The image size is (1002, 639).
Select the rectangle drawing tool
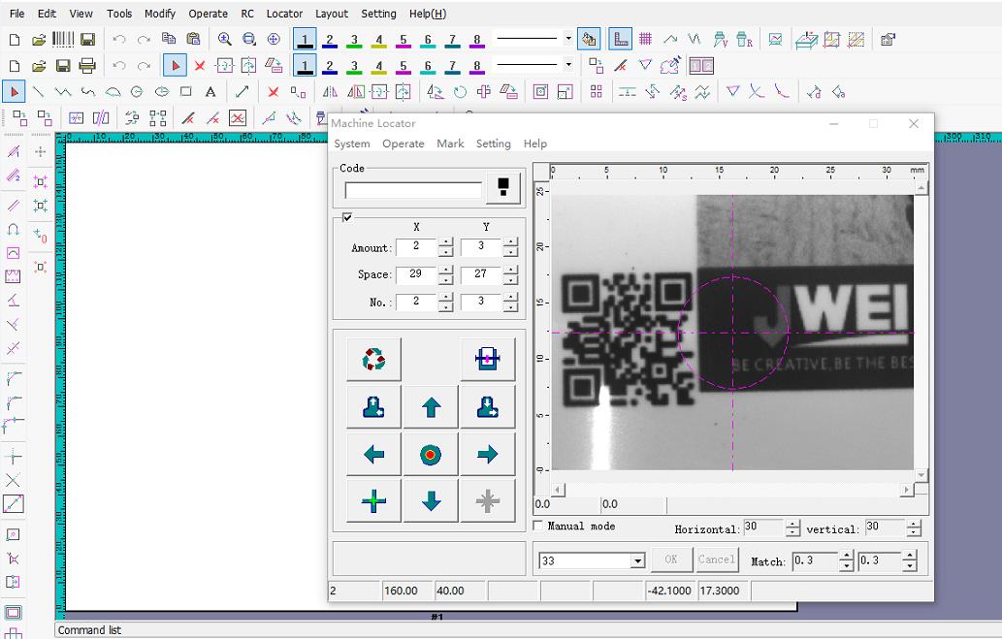[x=186, y=92]
